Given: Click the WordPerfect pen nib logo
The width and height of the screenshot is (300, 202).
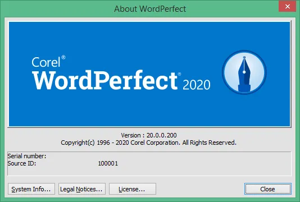Looking at the screenshot, I should [244, 72].
